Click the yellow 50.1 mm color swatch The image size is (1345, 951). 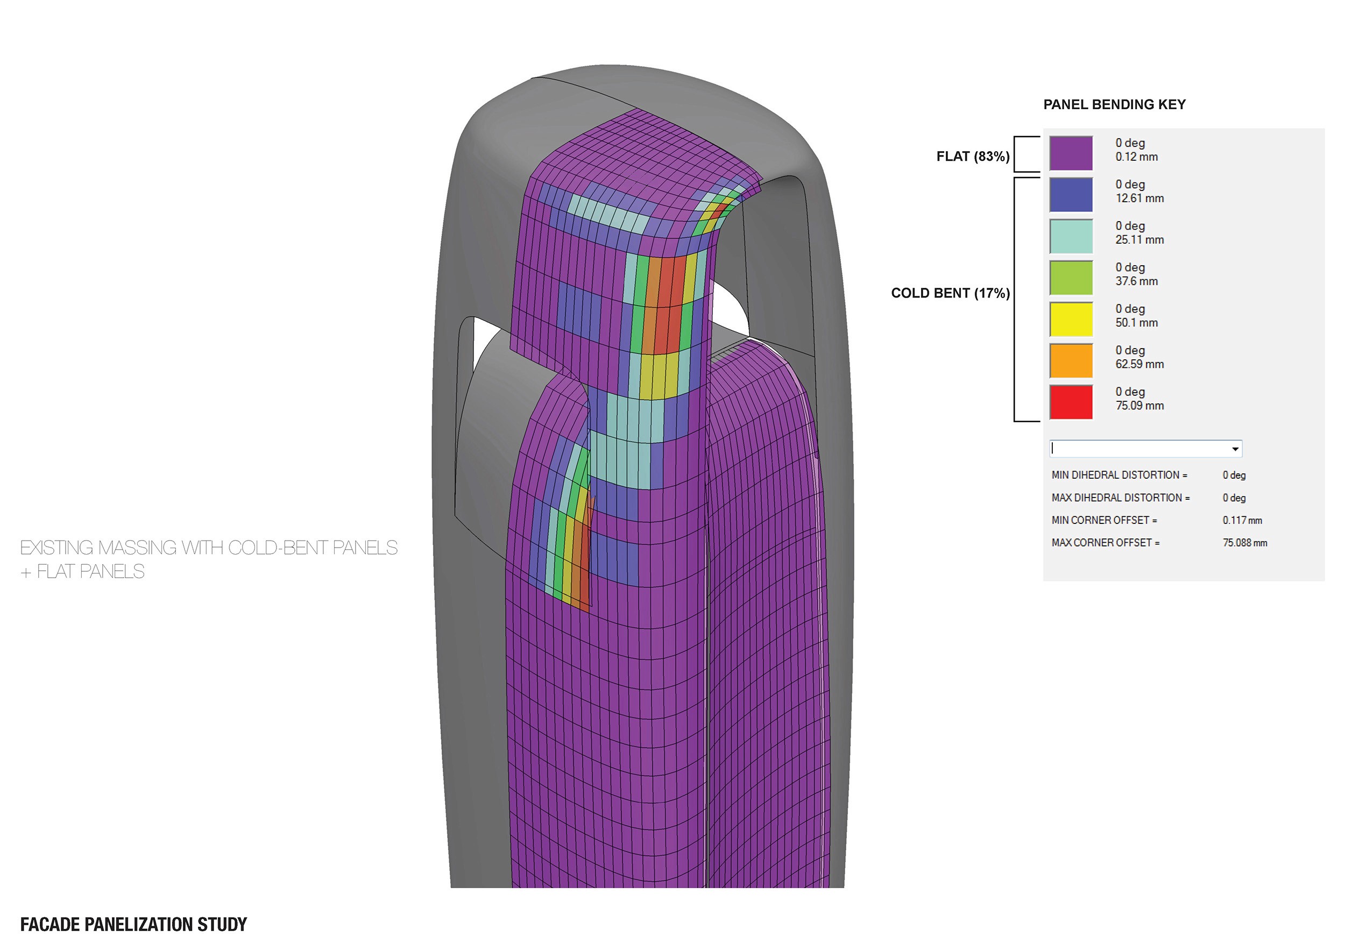click(1071, 319)
